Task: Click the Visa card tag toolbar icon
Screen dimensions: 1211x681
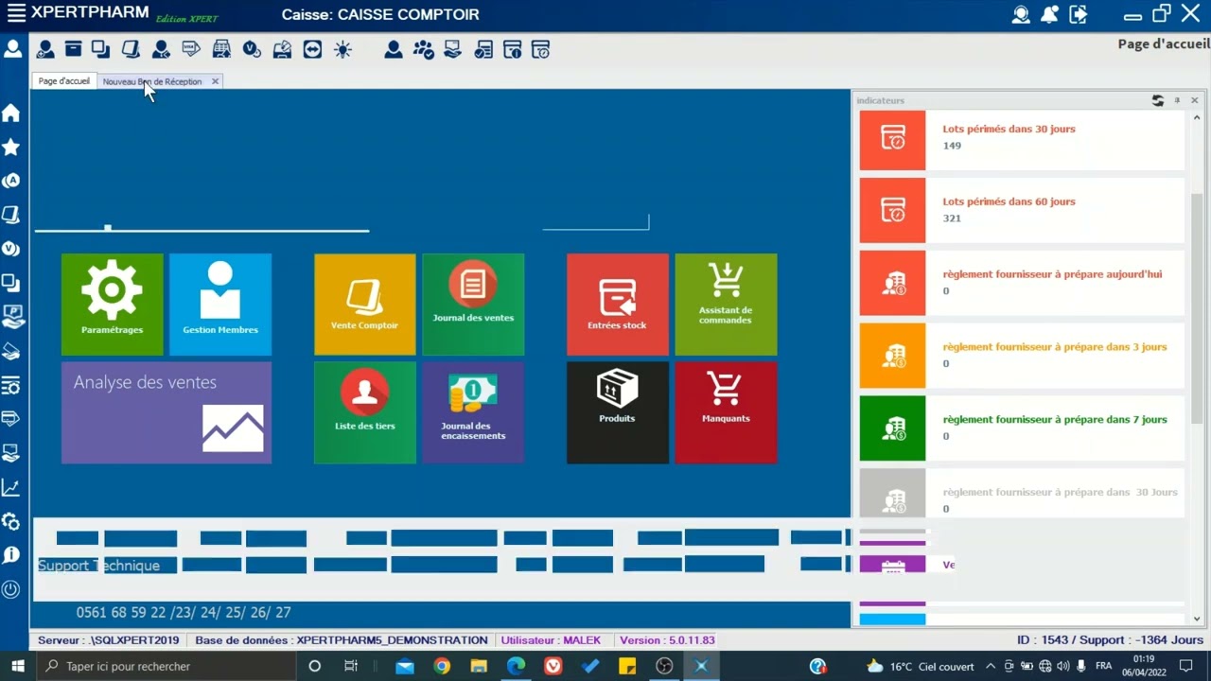Action: point(191,49)
